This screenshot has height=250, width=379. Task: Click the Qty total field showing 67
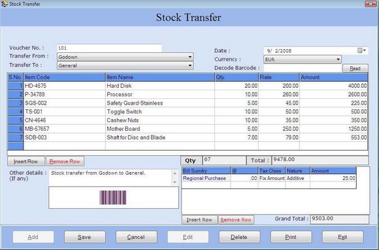[x=224, y=160]
